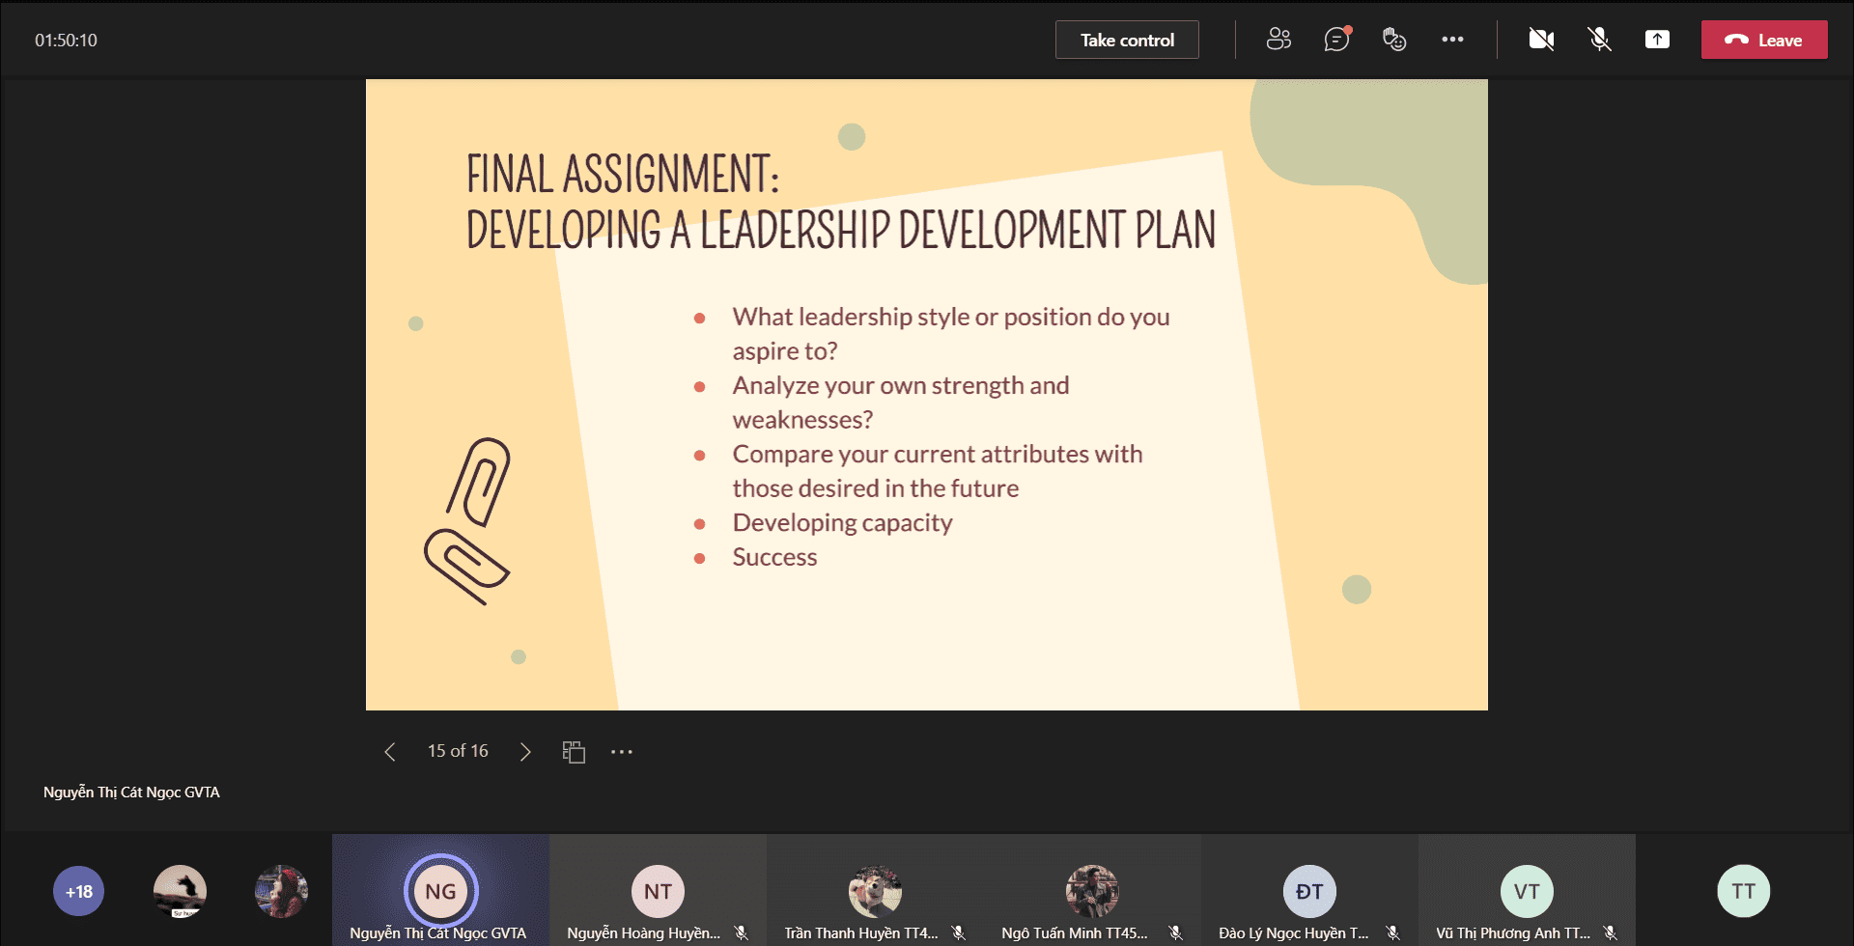Turn on the camera
1854x946 pixels.
(1541, 40)
